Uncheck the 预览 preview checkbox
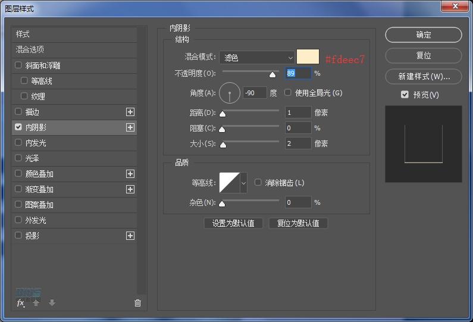The width and height of the screenshot is (473, 322). click(405, 95)
